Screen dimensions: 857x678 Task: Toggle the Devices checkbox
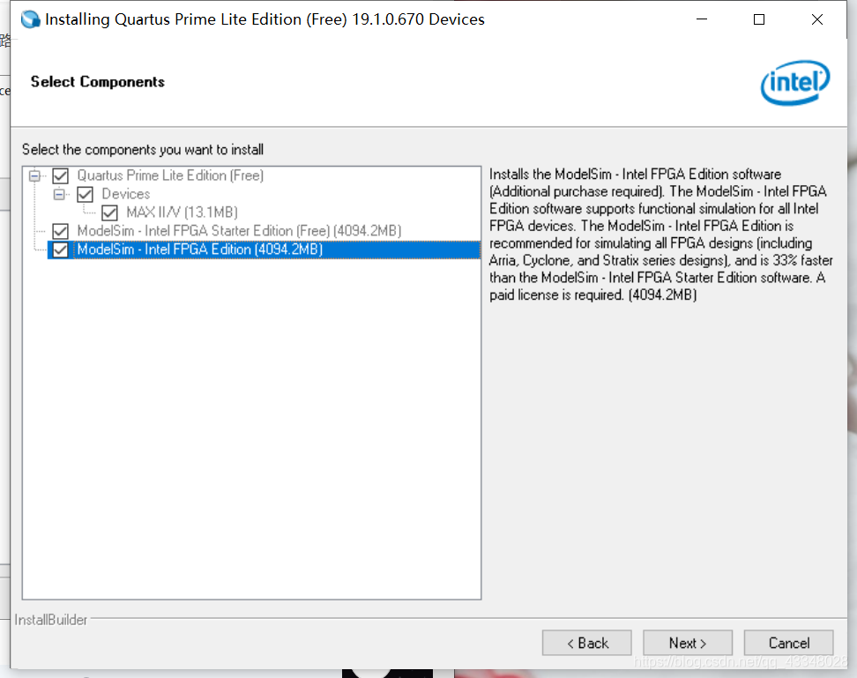point(85,195)
